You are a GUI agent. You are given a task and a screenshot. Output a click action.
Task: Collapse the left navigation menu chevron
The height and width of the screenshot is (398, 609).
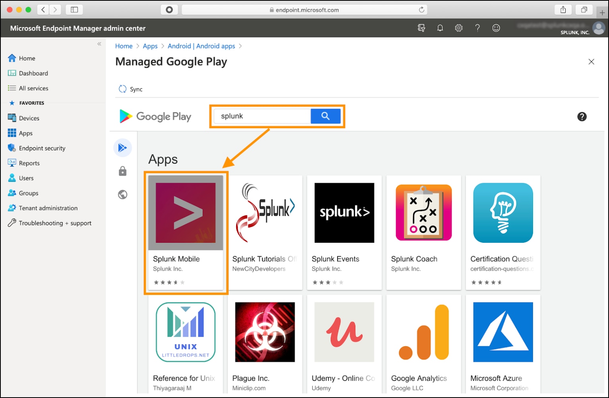(99, 44)
